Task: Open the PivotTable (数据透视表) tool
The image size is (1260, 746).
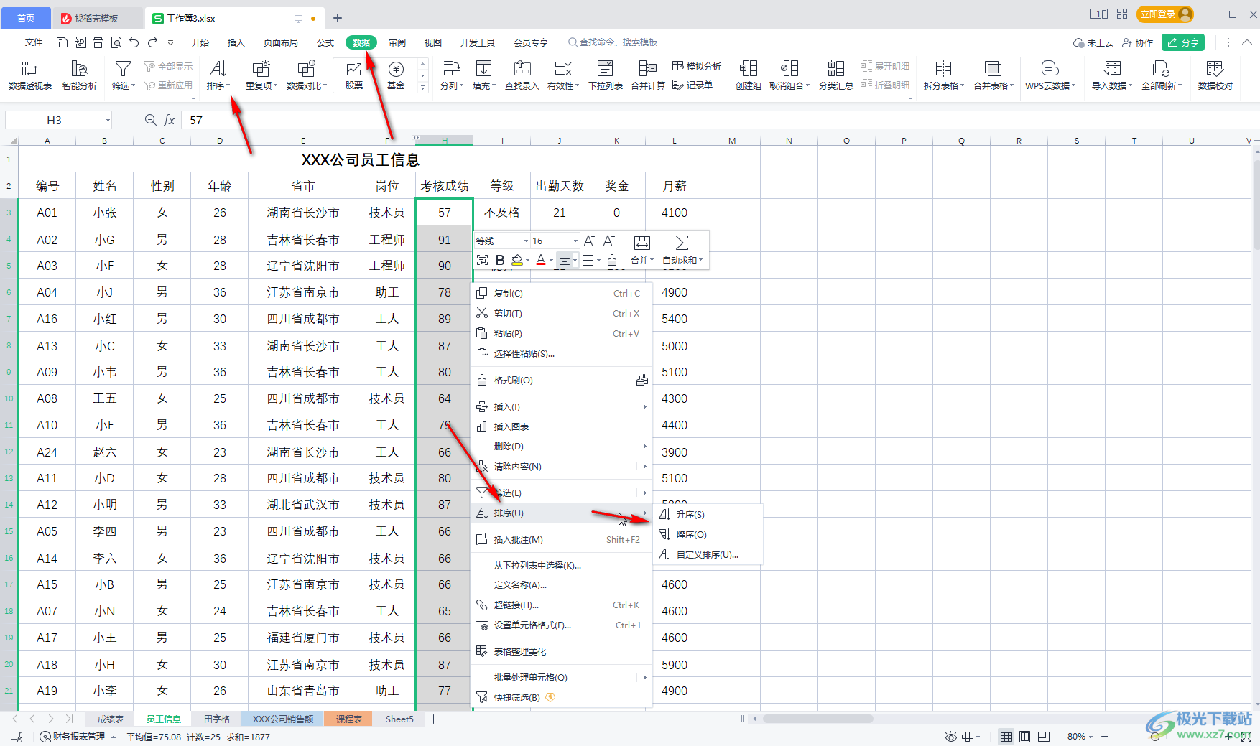Action: coord(30,75)
